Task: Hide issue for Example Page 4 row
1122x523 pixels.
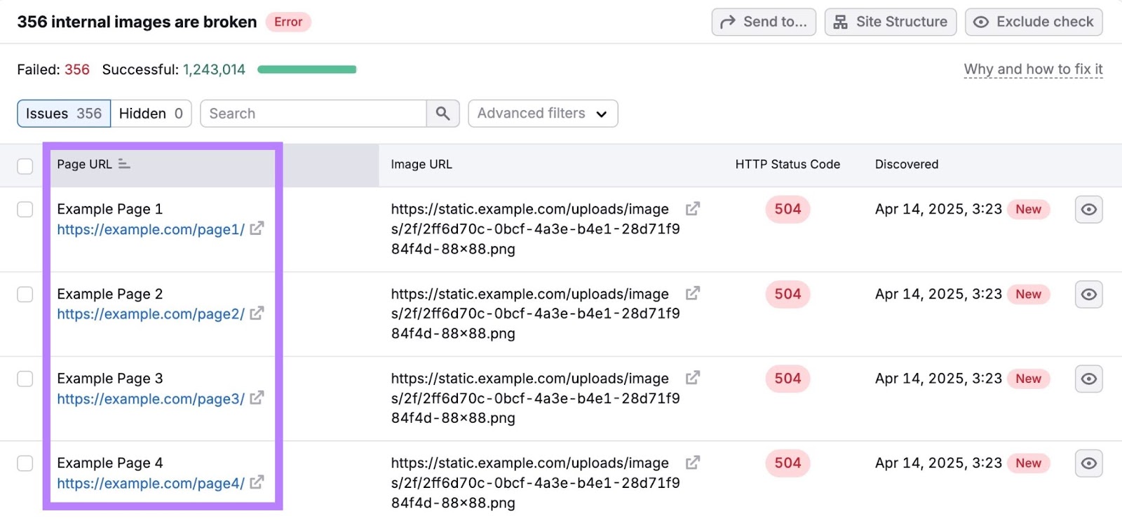Action: click(x=1088, y=463)
